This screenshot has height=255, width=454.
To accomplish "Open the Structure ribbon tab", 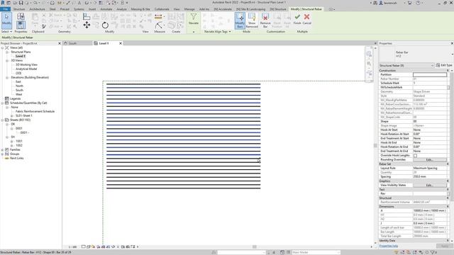I will coord(19,9).
